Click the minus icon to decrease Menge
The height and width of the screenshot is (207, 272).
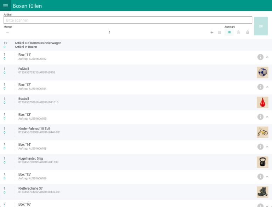coord(7,32)
